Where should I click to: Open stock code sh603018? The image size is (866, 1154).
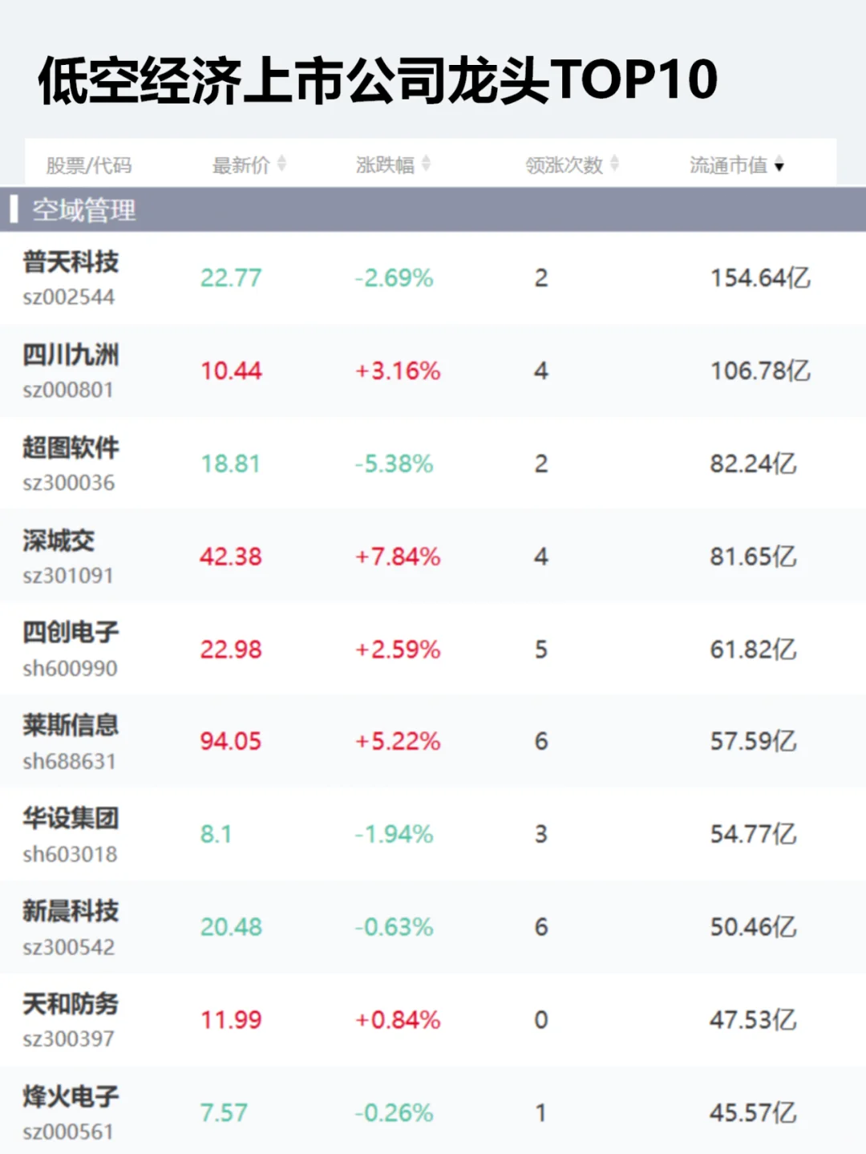(x=70, y=855)
